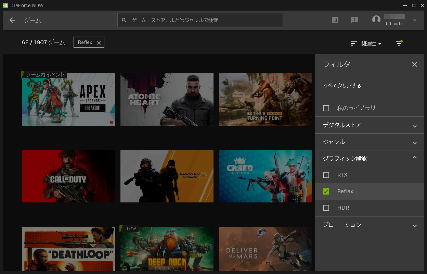Enable the RTX graphics filter

[x=325, y=175]
